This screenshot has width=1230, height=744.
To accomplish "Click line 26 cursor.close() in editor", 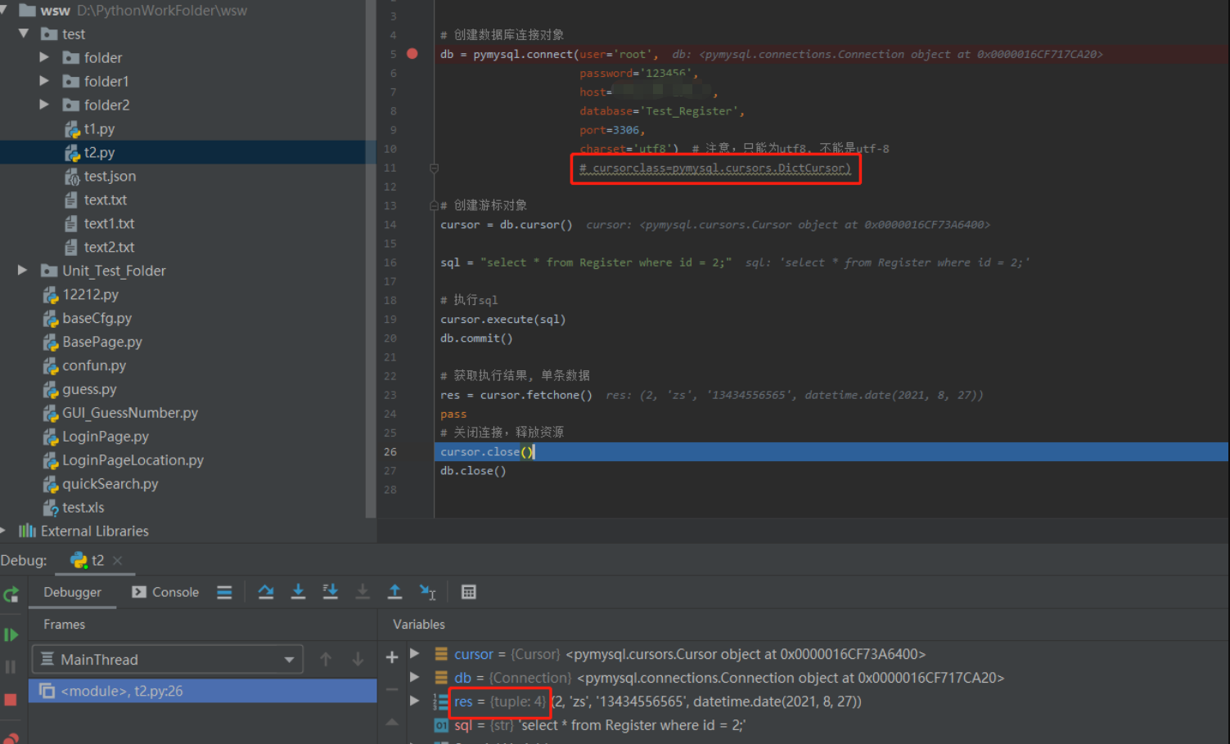I will (487, 452).
